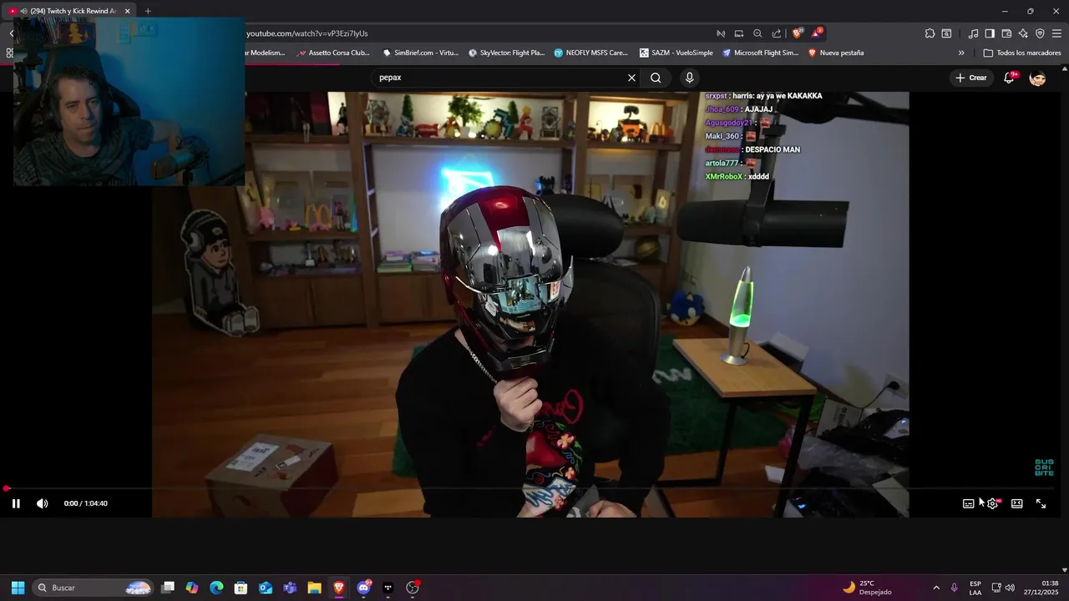The image size is (1069, 601).
Task: Open the Nueva pestaña bookmark
Action: click(x=836, y=53)
